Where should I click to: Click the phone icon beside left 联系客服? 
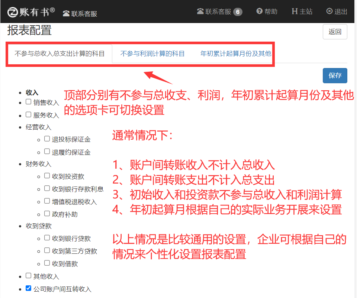point(66,14)
